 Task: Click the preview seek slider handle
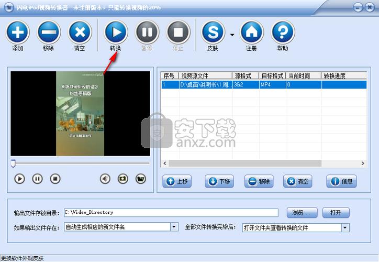(x=13, y=163)
